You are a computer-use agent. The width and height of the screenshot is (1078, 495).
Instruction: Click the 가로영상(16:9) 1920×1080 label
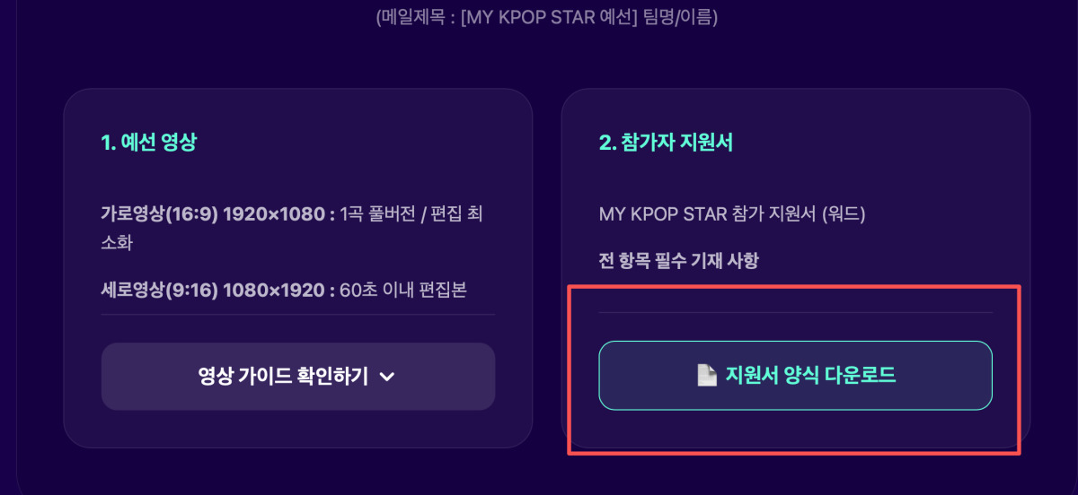[217, 214]
